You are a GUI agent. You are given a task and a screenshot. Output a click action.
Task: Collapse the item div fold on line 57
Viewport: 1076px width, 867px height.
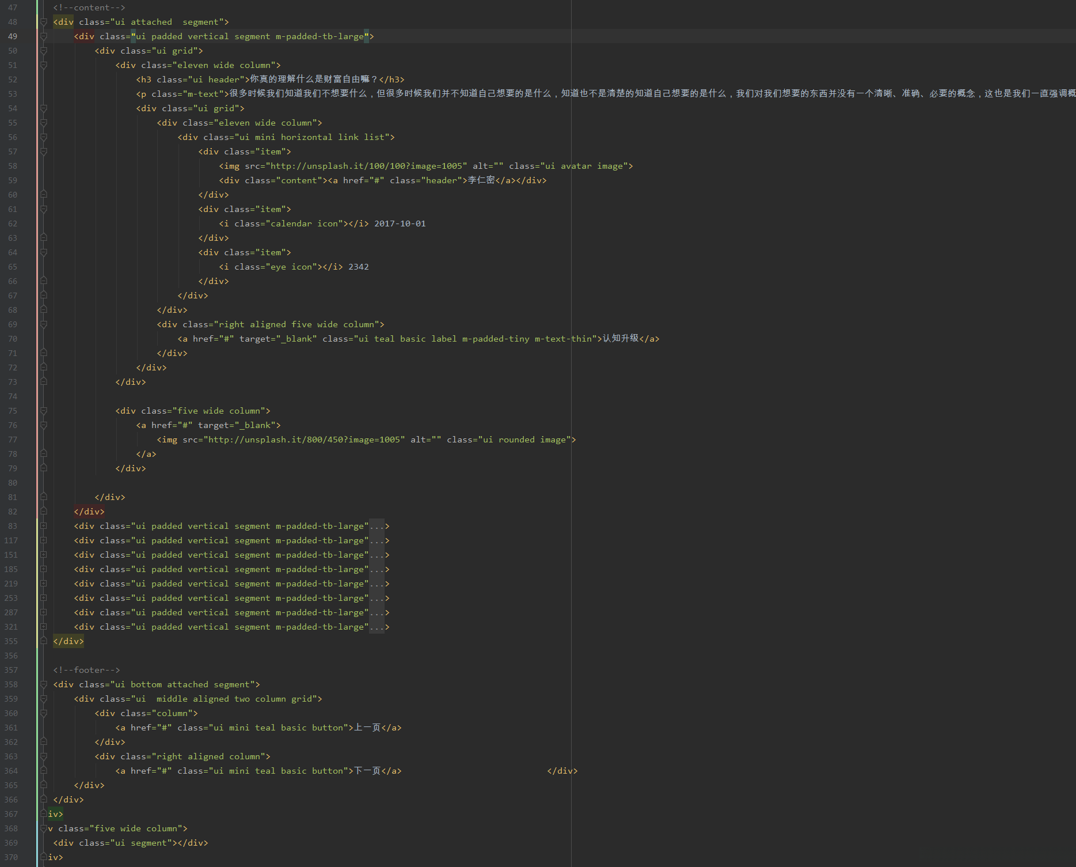44,152
